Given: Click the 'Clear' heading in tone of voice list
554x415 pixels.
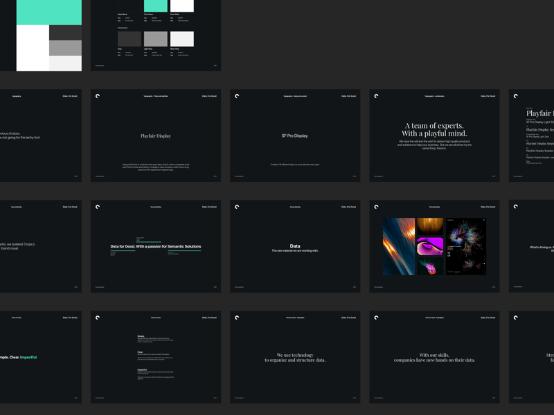Looking at the screenshot, I should coord(140,352).
